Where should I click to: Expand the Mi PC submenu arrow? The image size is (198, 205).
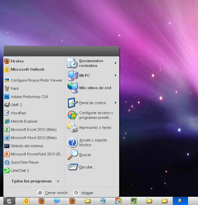coord(116,76)
